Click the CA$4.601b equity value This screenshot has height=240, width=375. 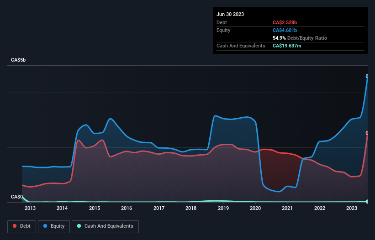285,30
